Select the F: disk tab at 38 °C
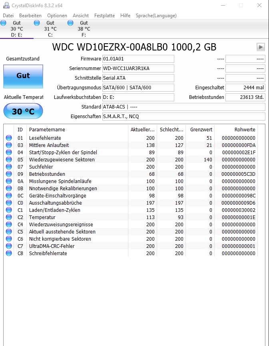 click(84, 29)
